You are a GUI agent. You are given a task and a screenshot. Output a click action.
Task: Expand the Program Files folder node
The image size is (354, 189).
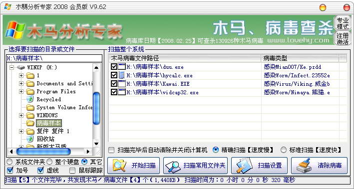coord(21,91)
